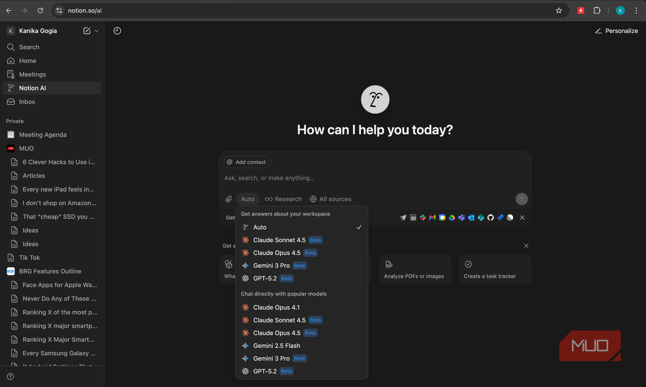Select GPT-5.2 as the workspace answer model

click(265, 278)
